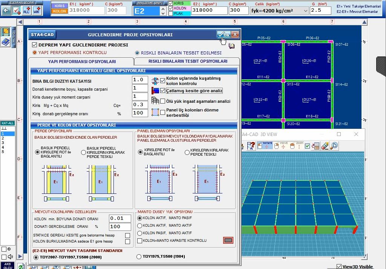Viewport: 386px width, 269px height.
Task: Toggle KOLON+MANTO KAPASITE KONTROLU checkbox
Action: tap(140, 241)
